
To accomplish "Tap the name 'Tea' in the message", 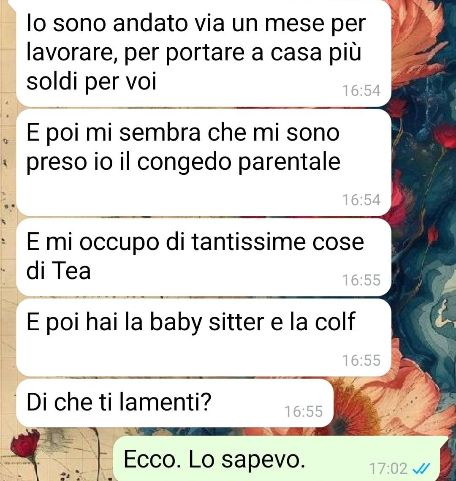I will 71,271.
